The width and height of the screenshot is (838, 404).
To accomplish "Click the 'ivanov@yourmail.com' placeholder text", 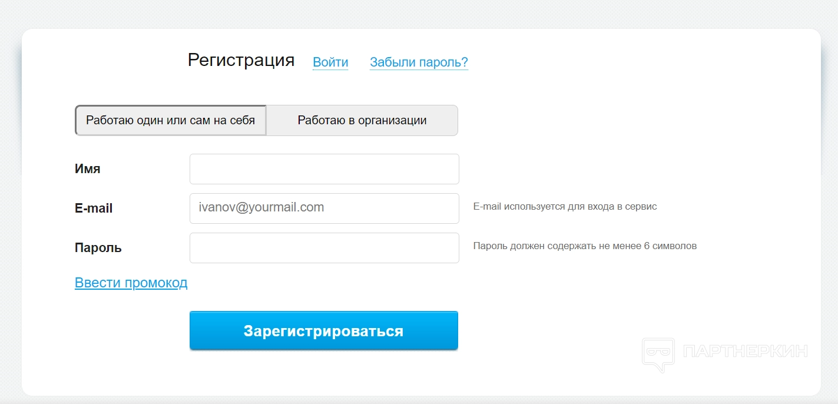I will (x=261, y=207).
